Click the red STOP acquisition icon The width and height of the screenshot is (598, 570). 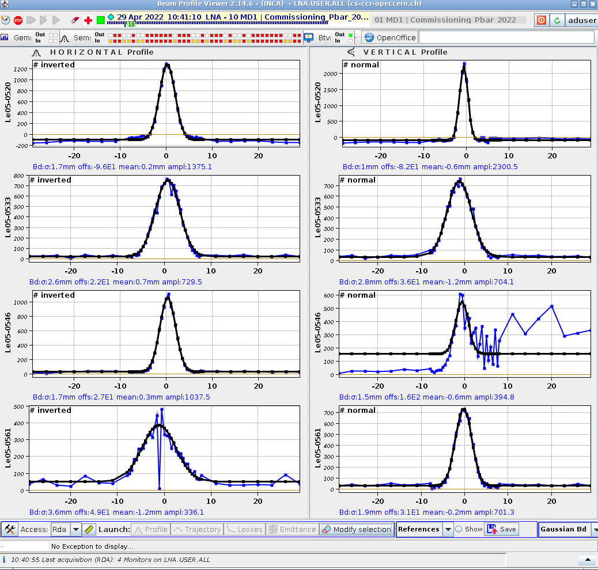[x=18, y=20]
